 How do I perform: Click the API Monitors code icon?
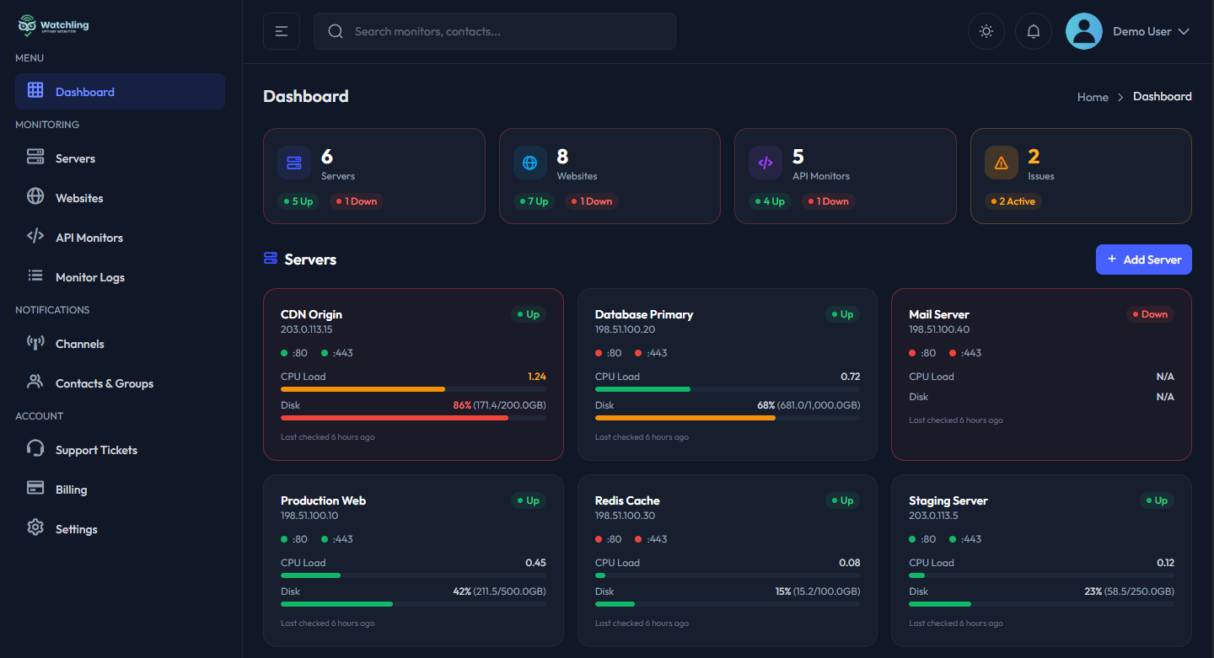pyautogui.click(x=35, y=237)
